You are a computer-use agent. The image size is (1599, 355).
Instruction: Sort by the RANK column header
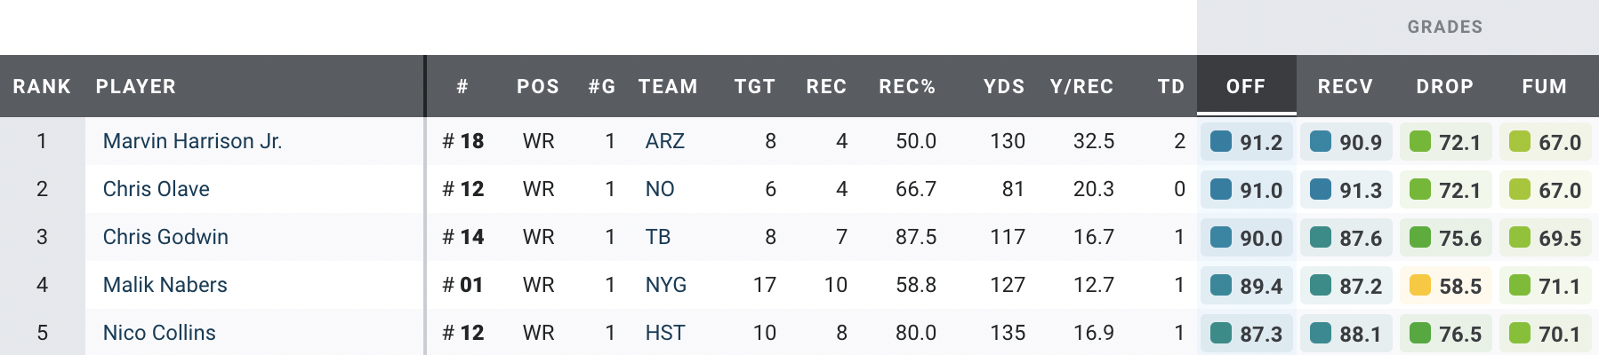click(x=41, y=86)
